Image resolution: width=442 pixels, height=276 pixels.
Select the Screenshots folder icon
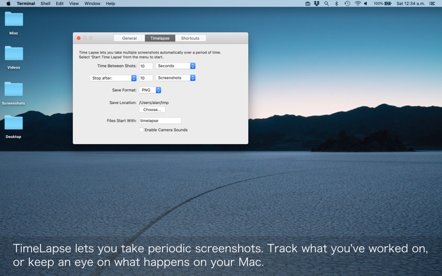13,89
